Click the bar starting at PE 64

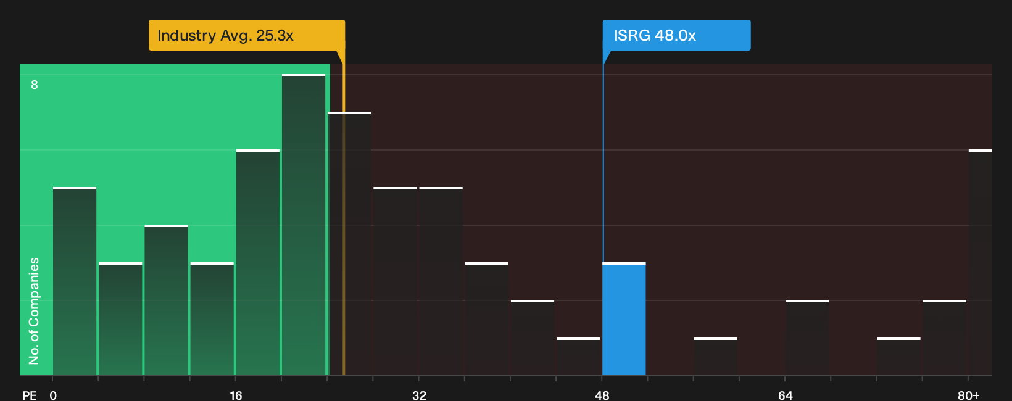click(807, 337)
